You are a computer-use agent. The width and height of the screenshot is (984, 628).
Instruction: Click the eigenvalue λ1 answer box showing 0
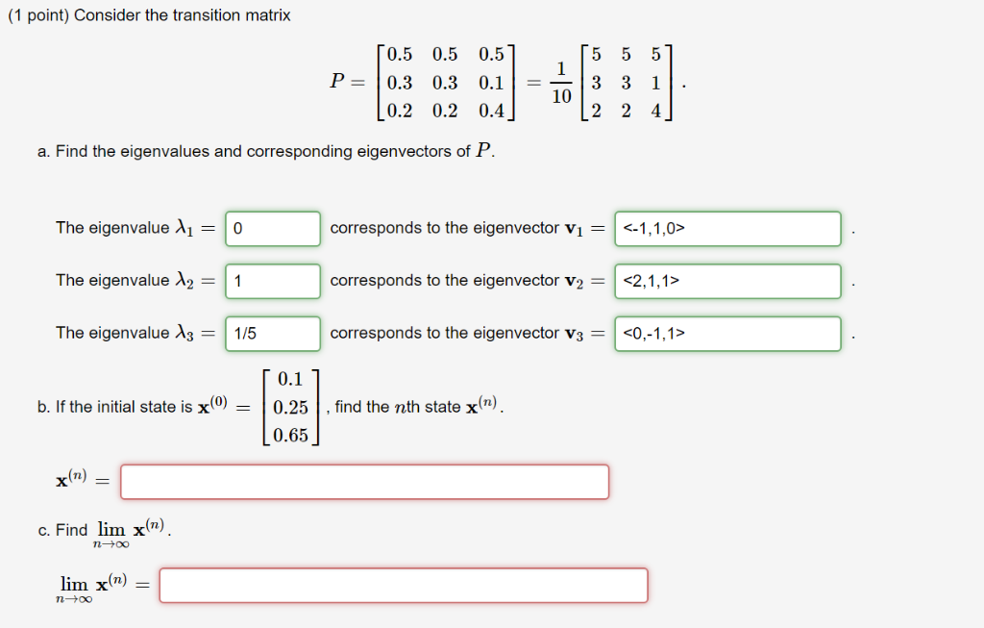pos(272,229)
